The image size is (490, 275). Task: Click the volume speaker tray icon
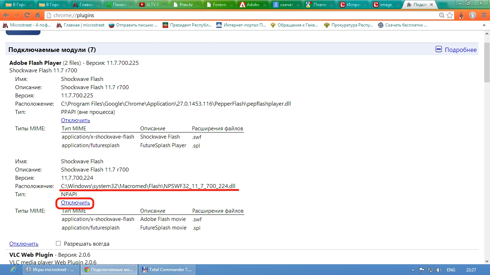click(438, 270)
